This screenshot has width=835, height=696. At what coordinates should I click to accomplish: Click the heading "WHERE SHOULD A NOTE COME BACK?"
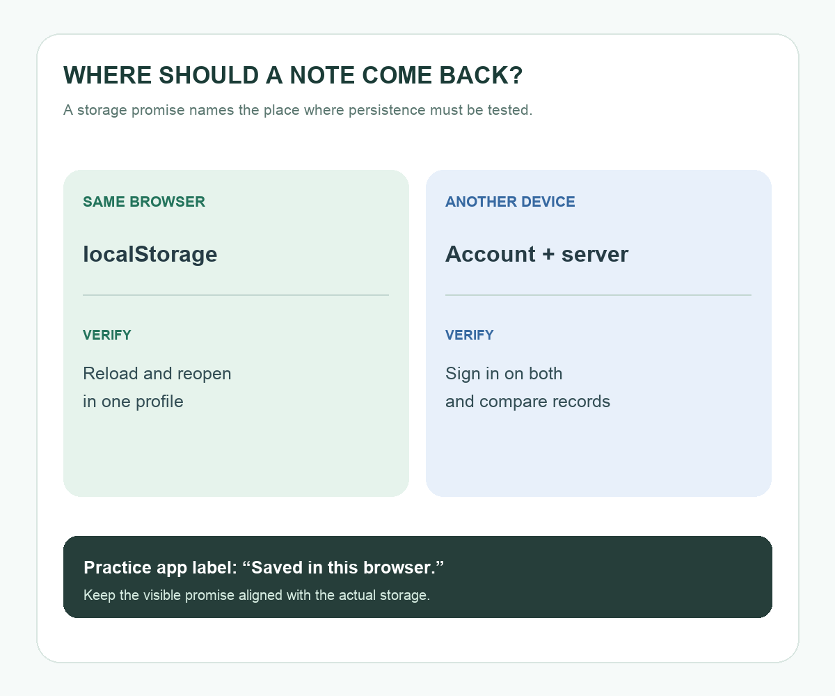(293, 76)
